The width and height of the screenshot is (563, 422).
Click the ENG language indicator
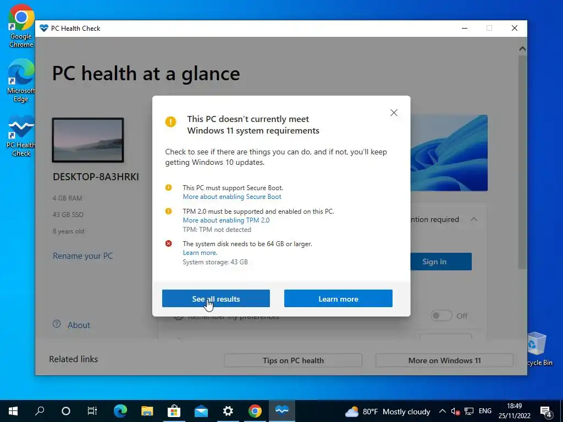click(x=485, y=411)
